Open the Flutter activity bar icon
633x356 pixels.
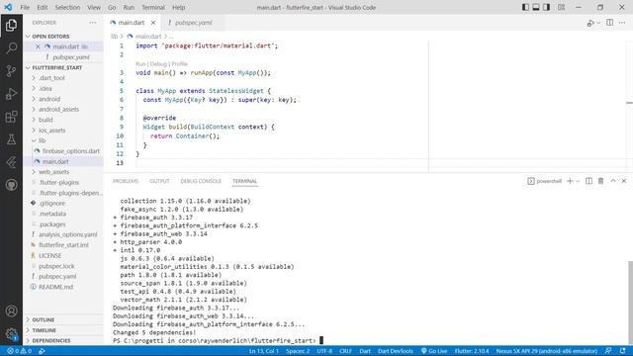coord(11,162)
